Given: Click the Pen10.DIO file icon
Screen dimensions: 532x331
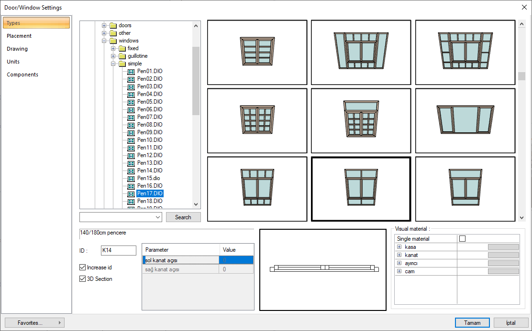Looking at the screenshot, I should [131, 140].
